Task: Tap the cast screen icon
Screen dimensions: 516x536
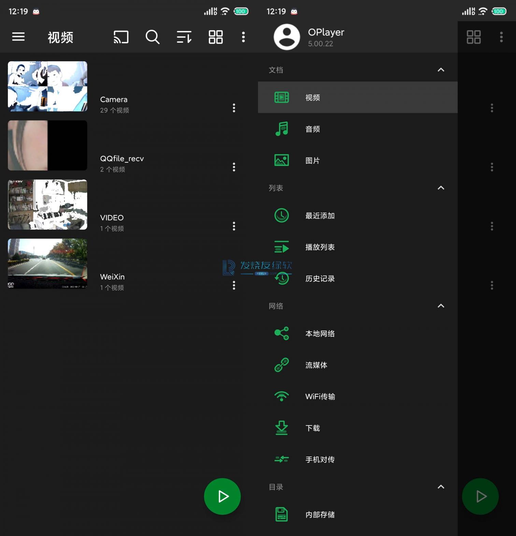Action: point(121,37)
